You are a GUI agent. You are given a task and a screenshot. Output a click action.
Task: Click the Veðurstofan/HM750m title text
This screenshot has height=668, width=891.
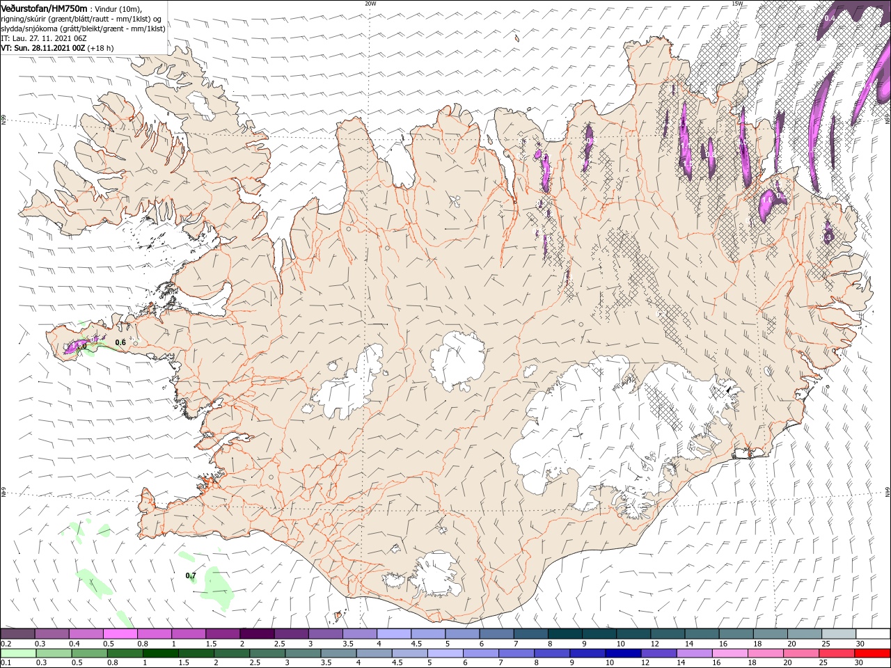pos(44,8)
